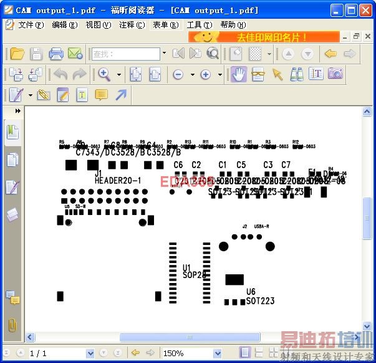The image size is (376, 363).
Task: Open the bookmarks panel in sidebar
Action: point(12,132)
